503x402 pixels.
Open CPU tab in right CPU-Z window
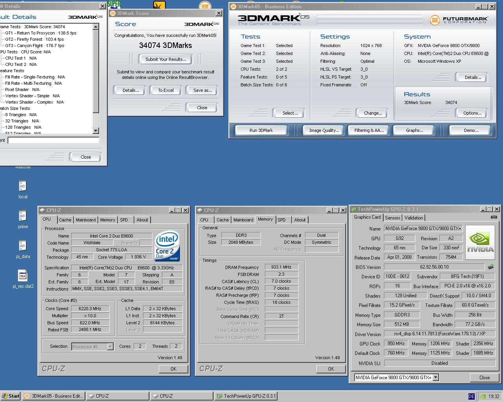click(x=204, y=220)
